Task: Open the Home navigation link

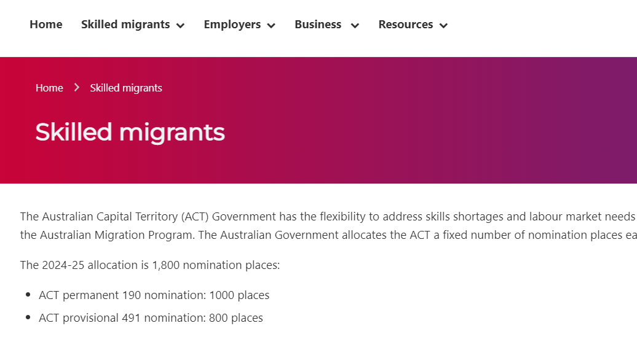Action: 46,25
